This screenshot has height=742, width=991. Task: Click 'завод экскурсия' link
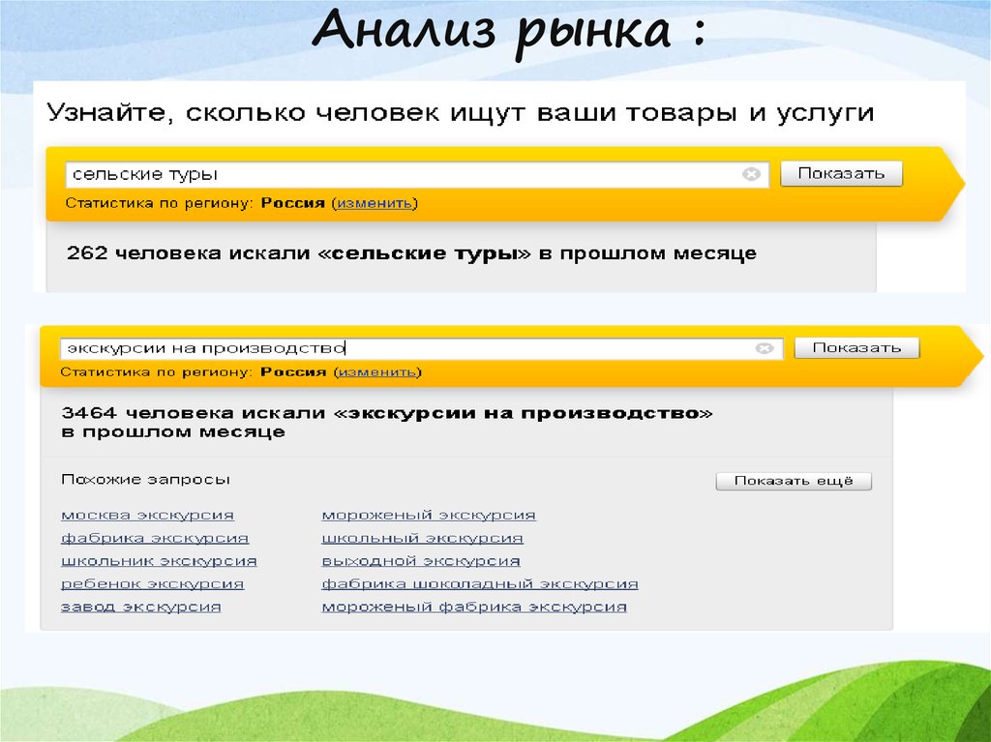[x=140, y=607]
